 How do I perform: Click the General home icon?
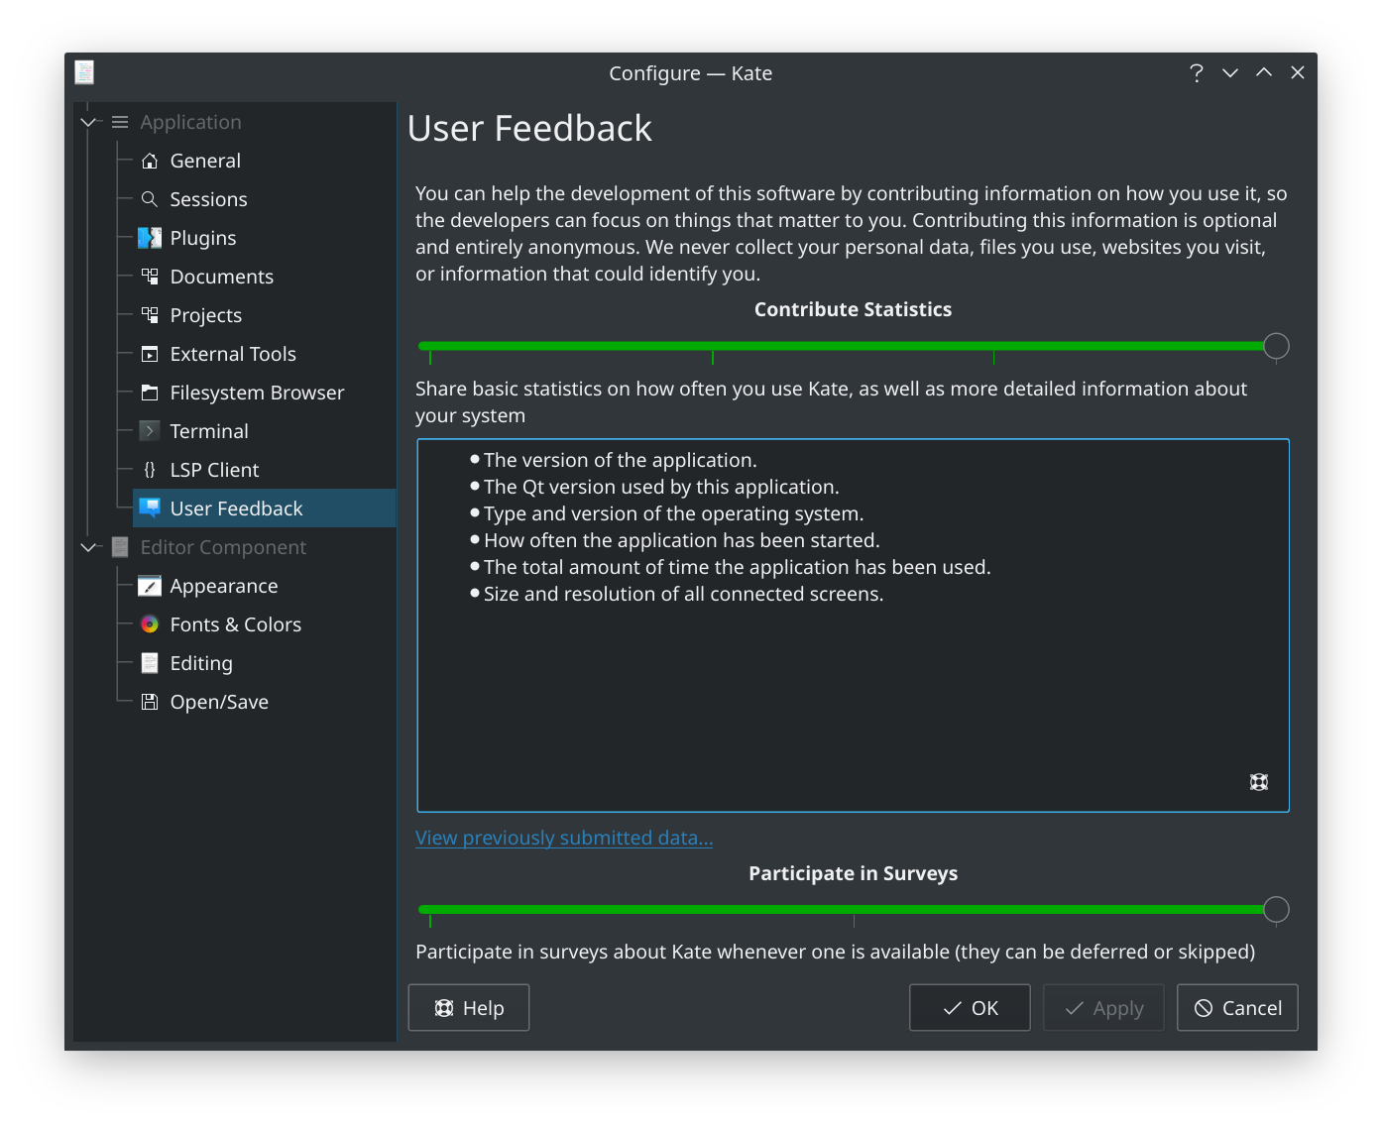(x=150, y=161)
